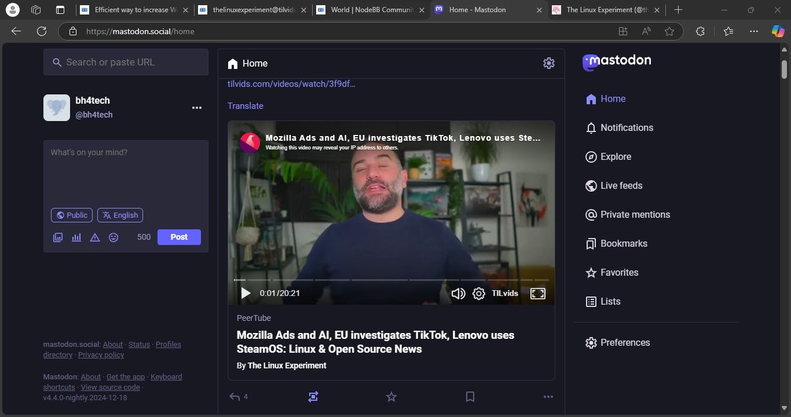Open the @bh4tech handle link
Viewport: 791px width, 417px height.
click(x=94, y=115)
